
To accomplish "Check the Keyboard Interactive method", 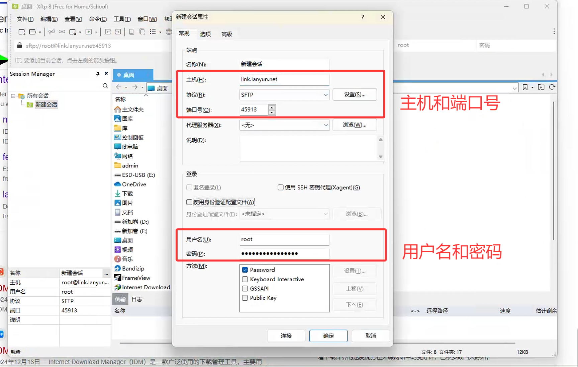I will 245,279.
